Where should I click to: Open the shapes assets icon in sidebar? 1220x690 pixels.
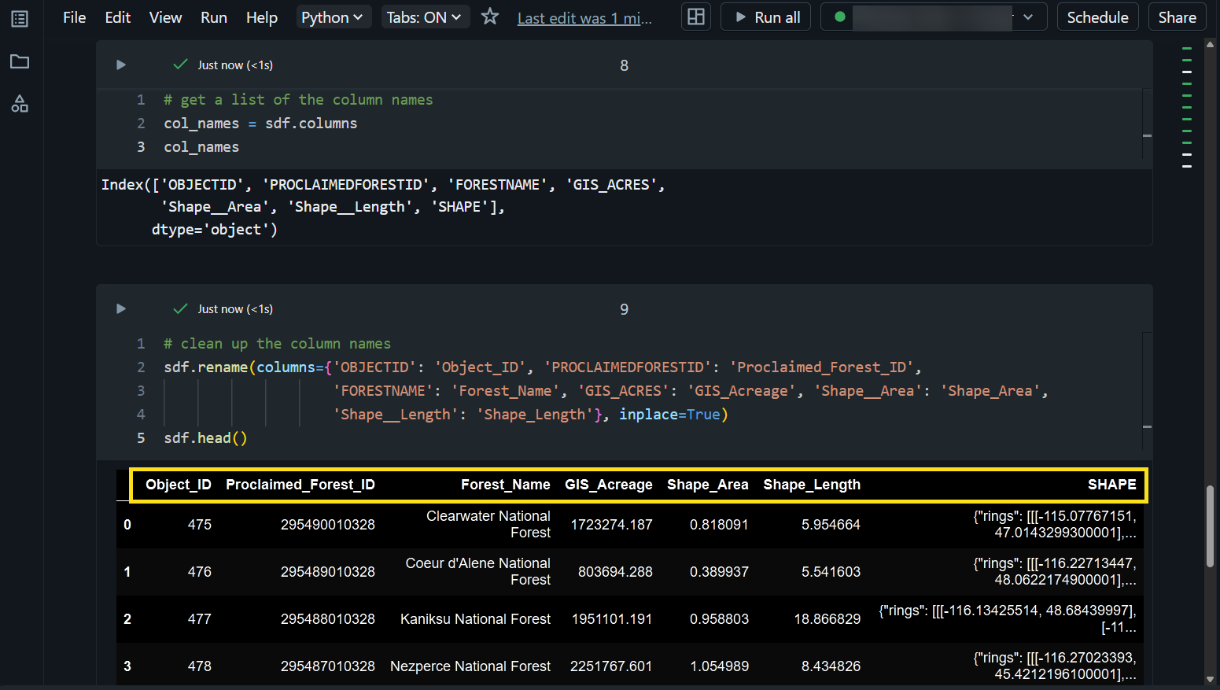(x=20, y=104)
